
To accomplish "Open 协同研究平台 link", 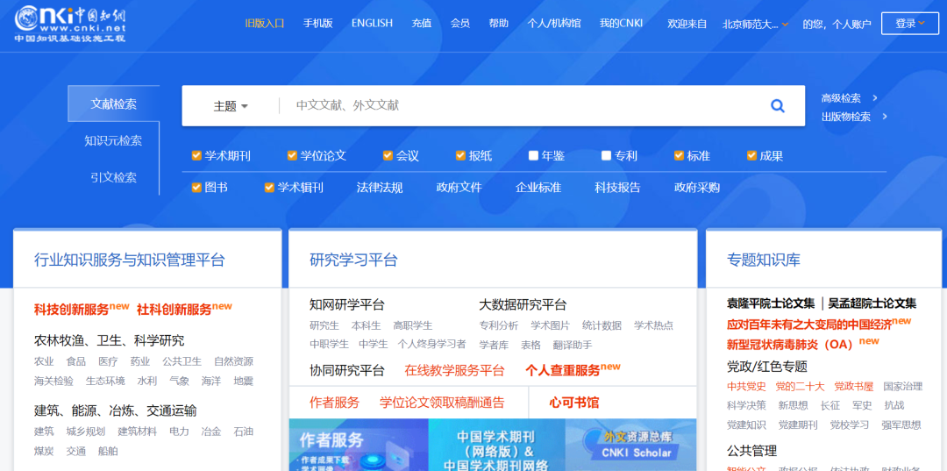I will point(346,371).
